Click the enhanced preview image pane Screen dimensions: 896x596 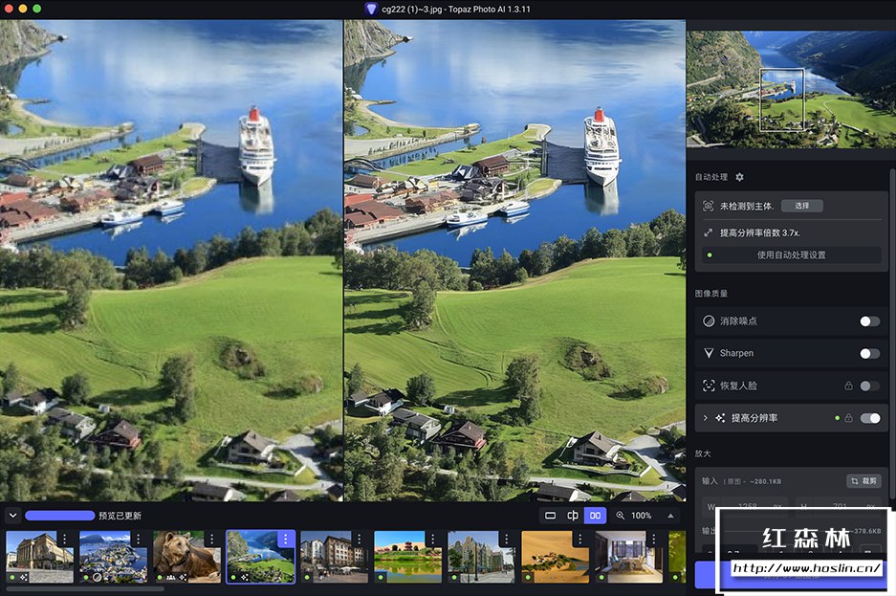pyautogui.click(x=514, y=261)
